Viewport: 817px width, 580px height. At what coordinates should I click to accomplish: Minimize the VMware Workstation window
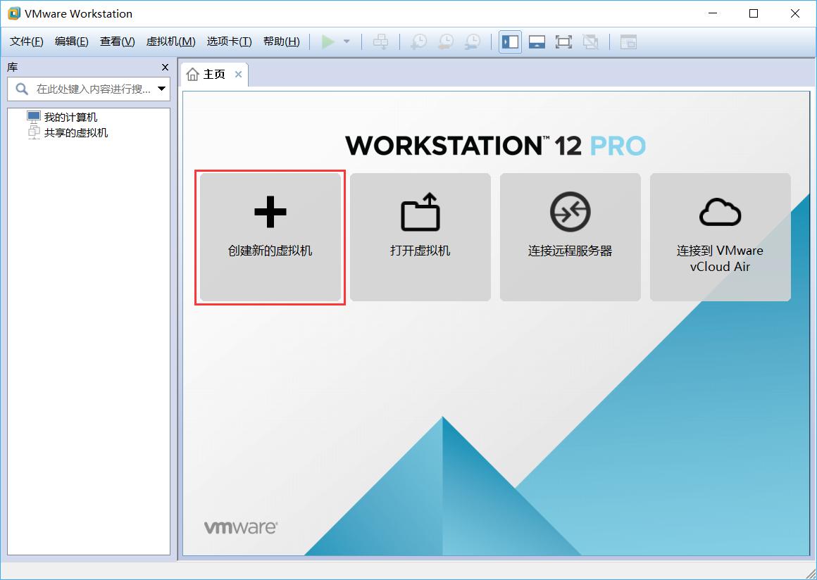pyautogui.click(x=712, y=13)
